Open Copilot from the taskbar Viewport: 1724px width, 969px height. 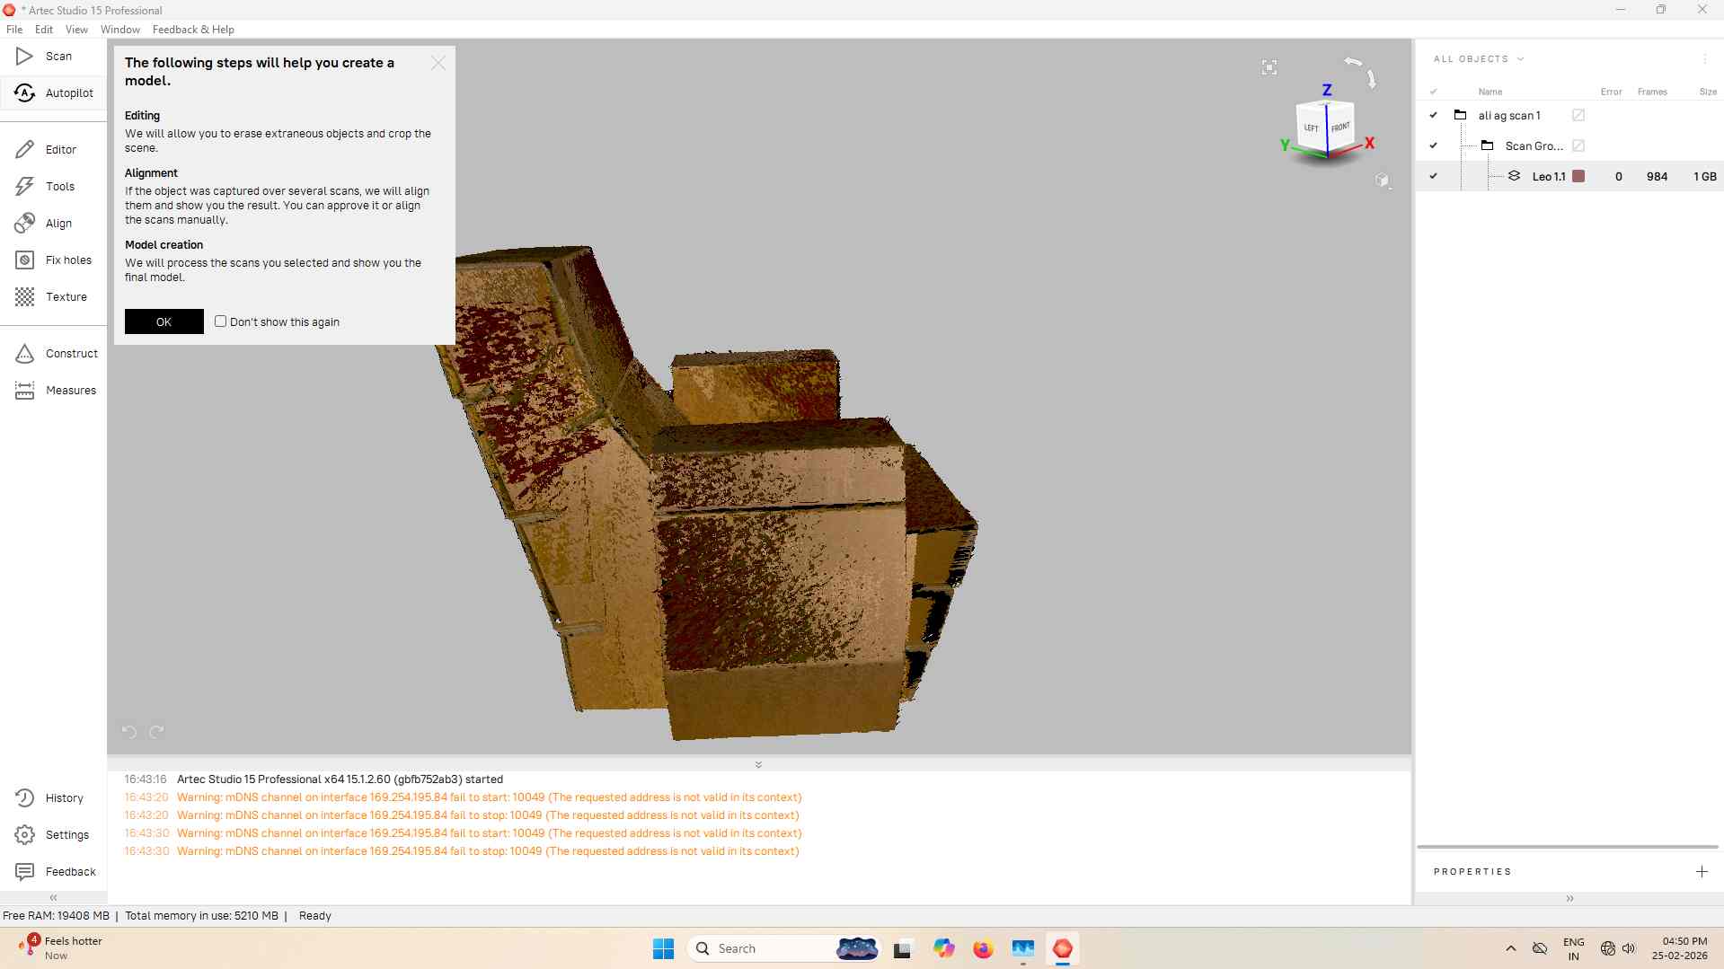[944, 949]
